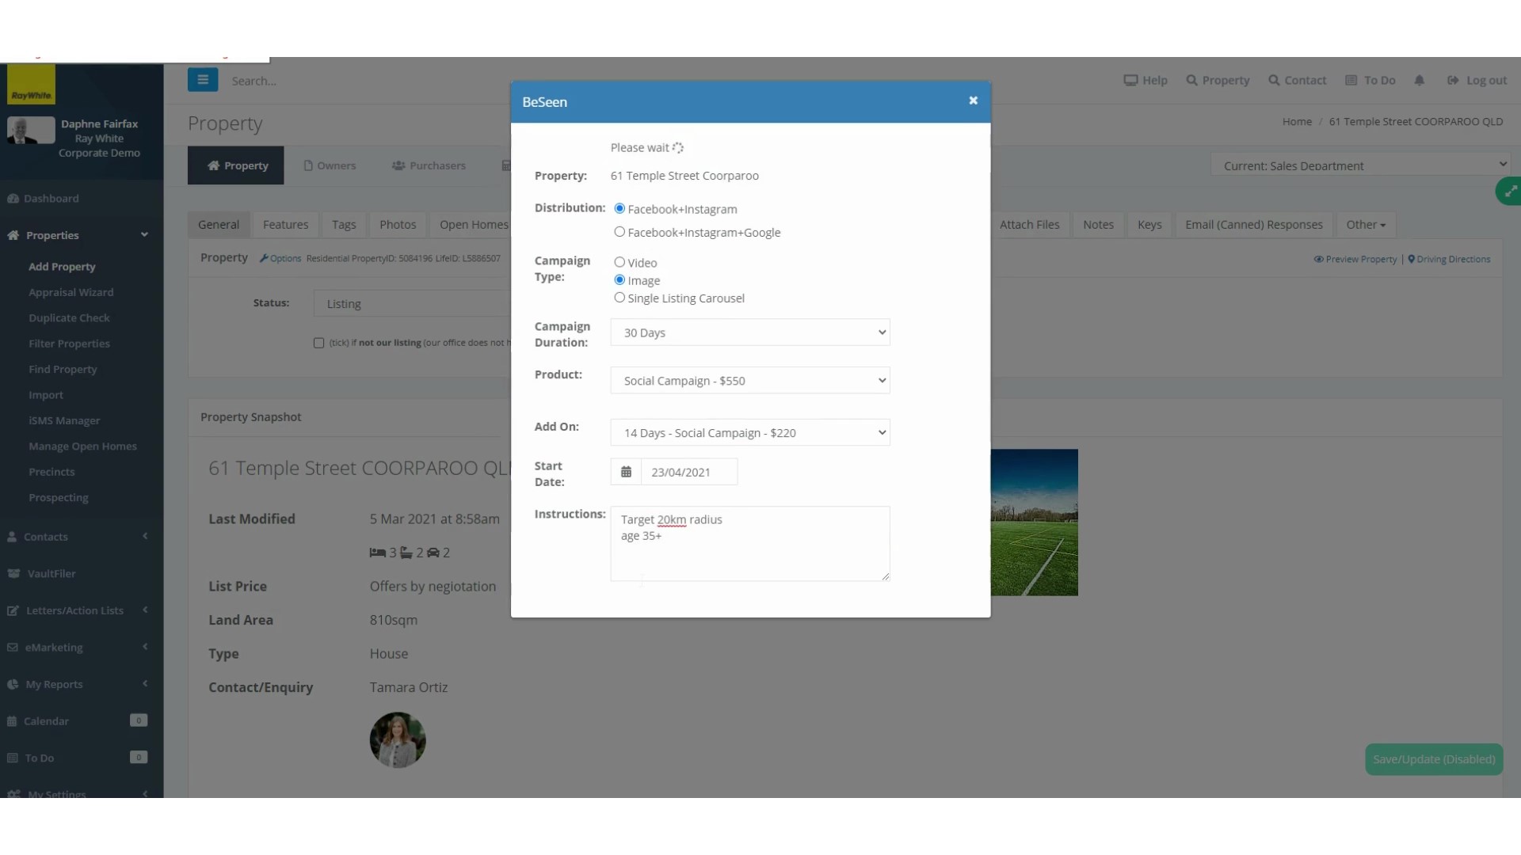Open the Dashboard from the sidebar

pos(52,198)
